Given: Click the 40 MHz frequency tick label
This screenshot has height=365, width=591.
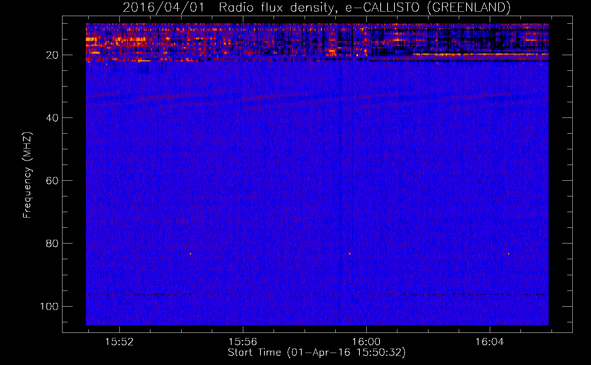Looking at the screenshot, I should pos(53,118).
